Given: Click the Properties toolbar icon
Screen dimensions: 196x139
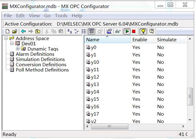Looking at the screenshot, I should pos(100,31).
